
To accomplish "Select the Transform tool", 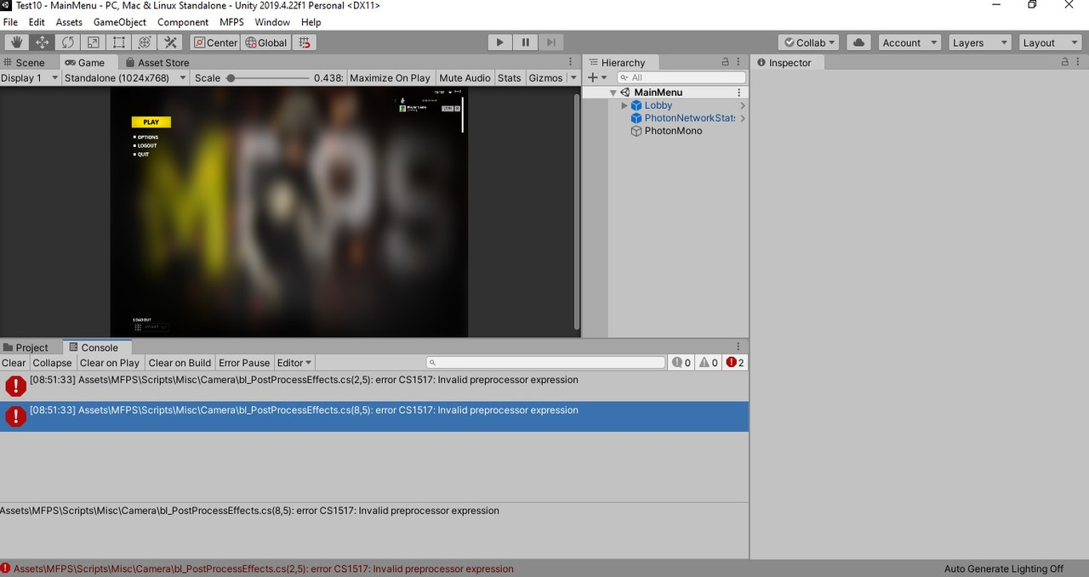I will [x=145, y=42].
